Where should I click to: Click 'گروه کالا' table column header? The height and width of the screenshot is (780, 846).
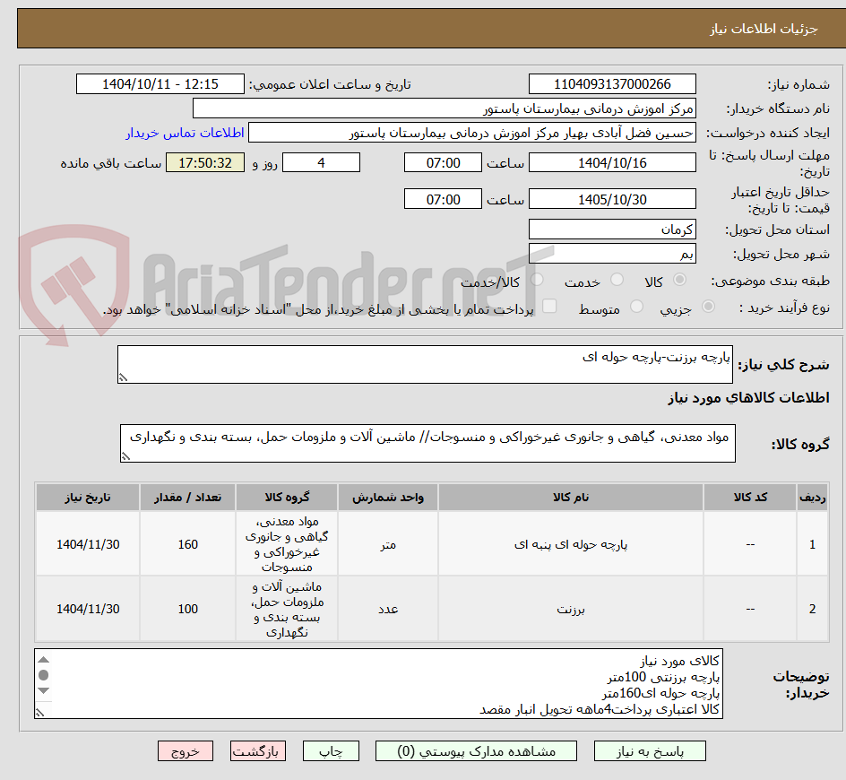tap(287, 498)
